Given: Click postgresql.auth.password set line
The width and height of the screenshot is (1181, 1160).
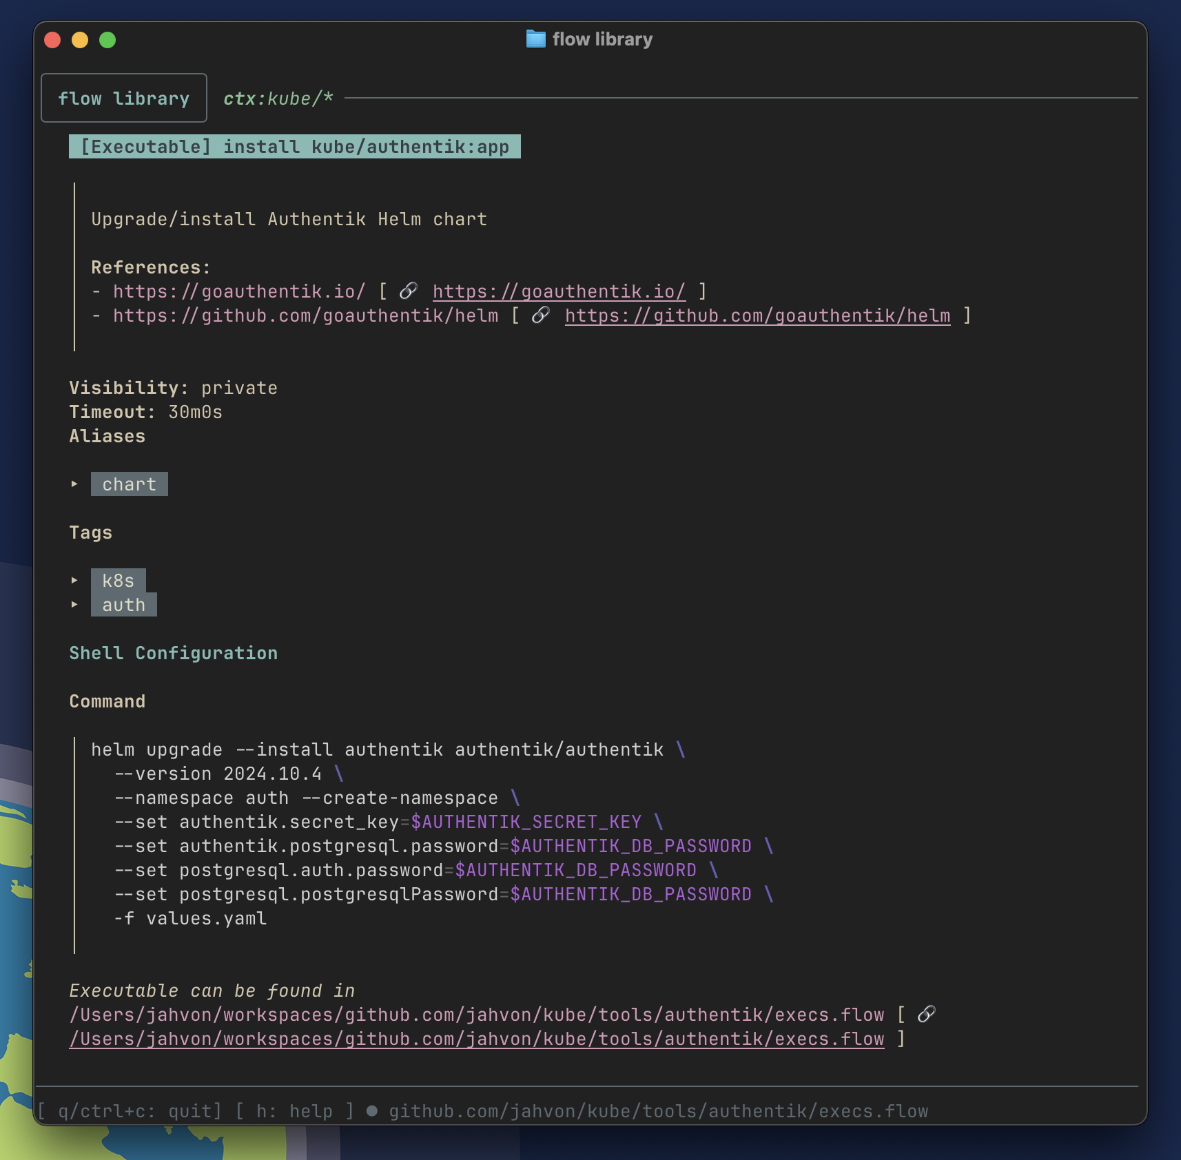Looking at the screenshot, I should (416, 870).
